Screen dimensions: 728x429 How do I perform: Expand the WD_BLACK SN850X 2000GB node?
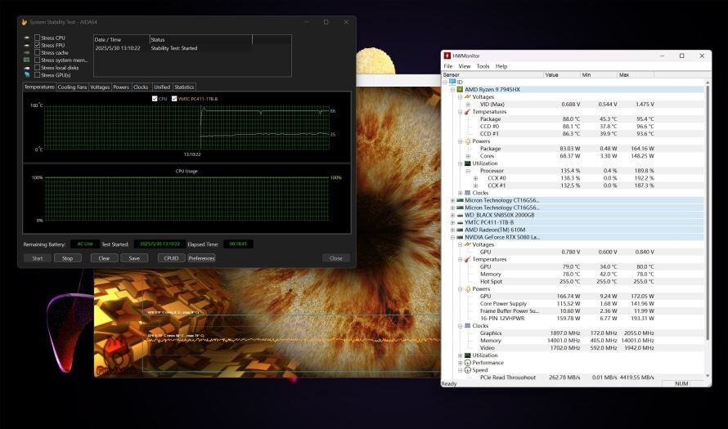click(x=452, y=215)
